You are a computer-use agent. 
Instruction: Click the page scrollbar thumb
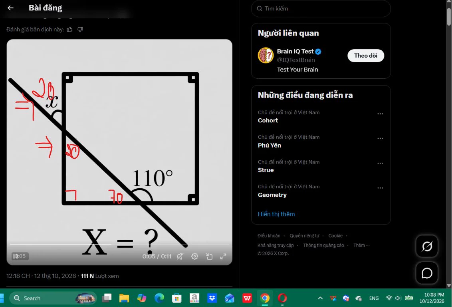449,17
